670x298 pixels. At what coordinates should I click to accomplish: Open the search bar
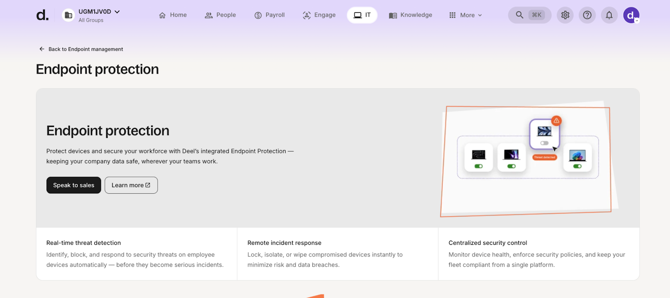pos(530,15)
